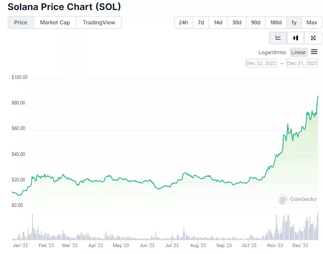
Task: Pick the 90d time range
Action: pyautogui.click(x=256, y=22)
